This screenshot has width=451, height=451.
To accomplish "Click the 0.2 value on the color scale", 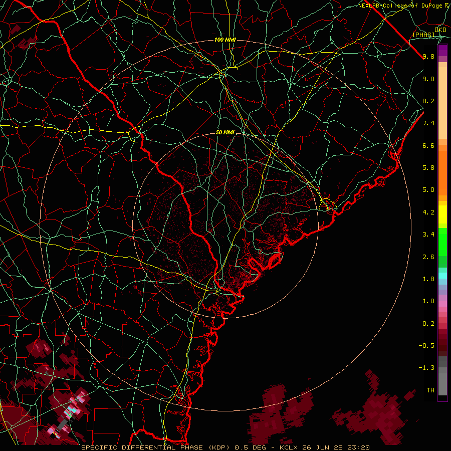I will [x=428, y=324].
